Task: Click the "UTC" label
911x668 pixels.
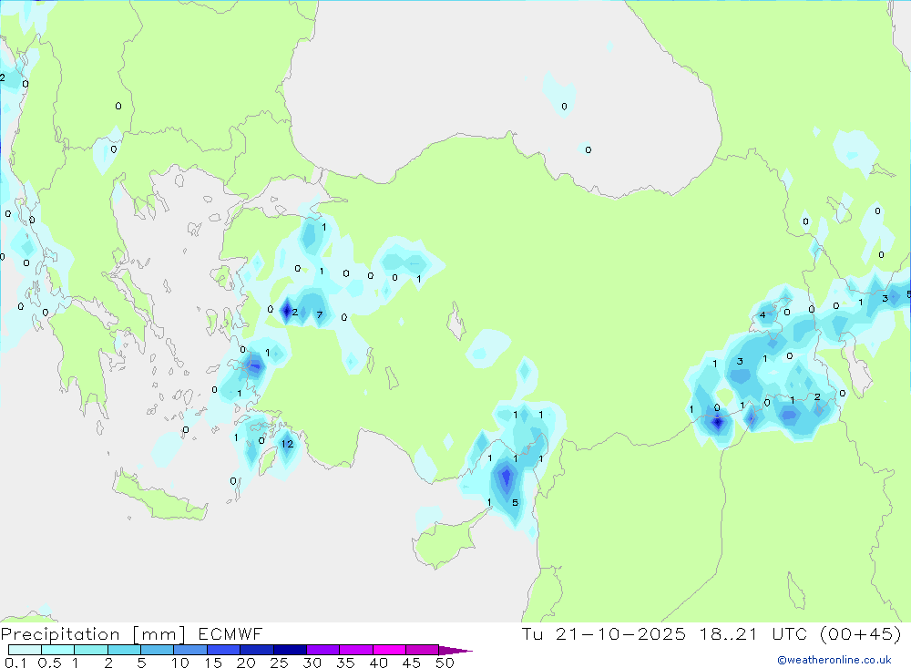Action: pyautogui.click(x=790, y=633)
